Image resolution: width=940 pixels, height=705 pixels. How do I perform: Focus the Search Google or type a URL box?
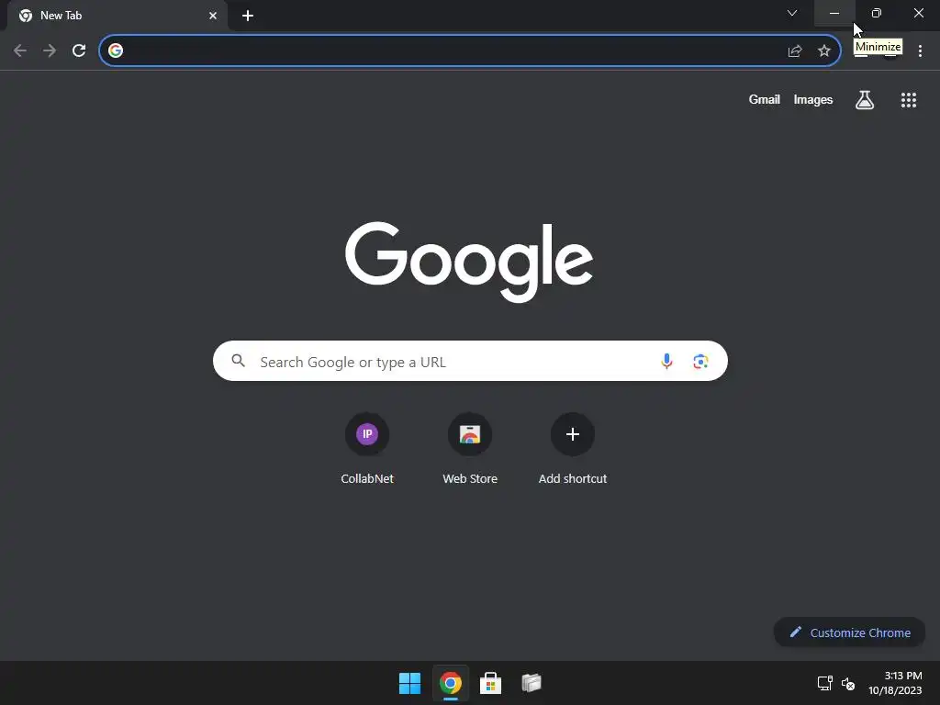470,361
